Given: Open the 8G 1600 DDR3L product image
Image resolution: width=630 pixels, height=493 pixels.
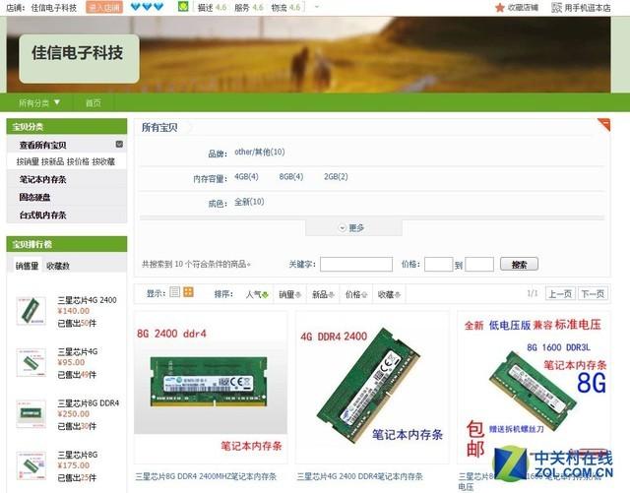Looking at the screenshot, I should tap(534, 387).
